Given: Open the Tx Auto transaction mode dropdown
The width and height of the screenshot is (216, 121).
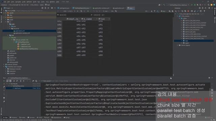Looking at the screenshot, I should click(106, 11).
